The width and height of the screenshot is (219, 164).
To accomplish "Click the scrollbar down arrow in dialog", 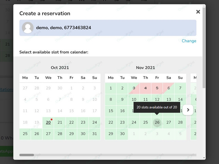I will point(204,158).
